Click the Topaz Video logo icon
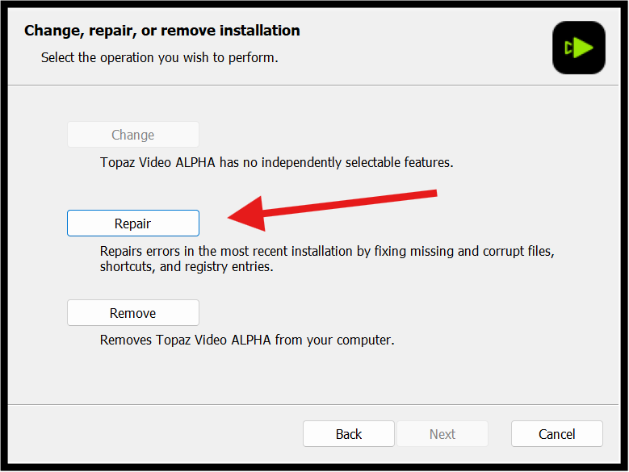The width and height of the screenshot is (629, 472). click(578, 48)
